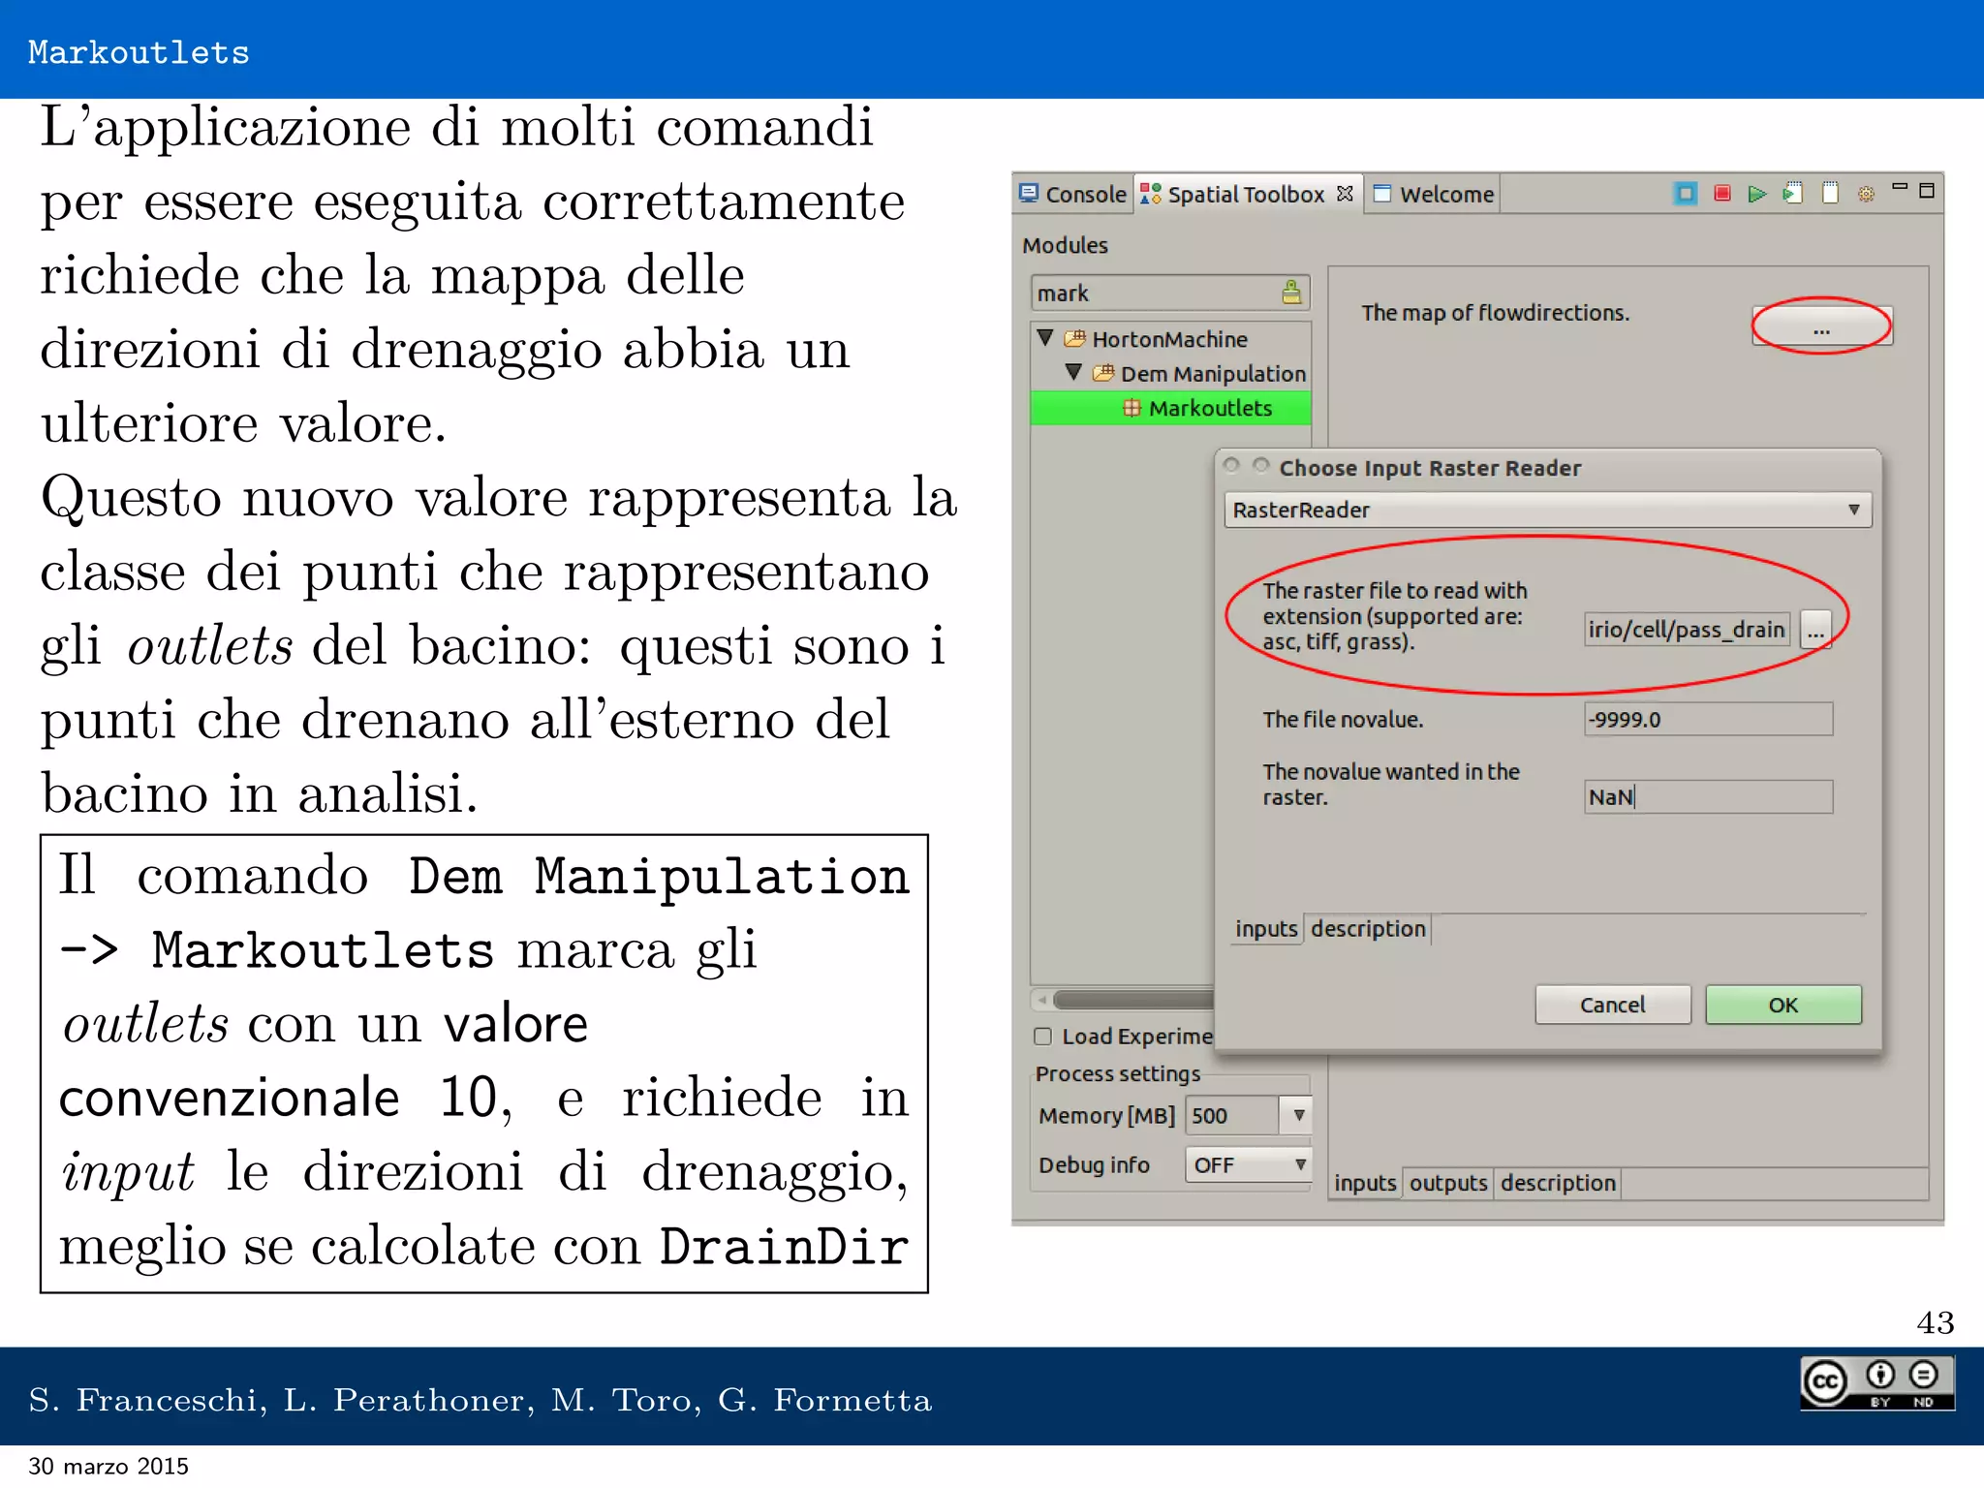Open the RasterReader dropdown
Viewport: 1984px width, 1488px height.
point(1547,510)
